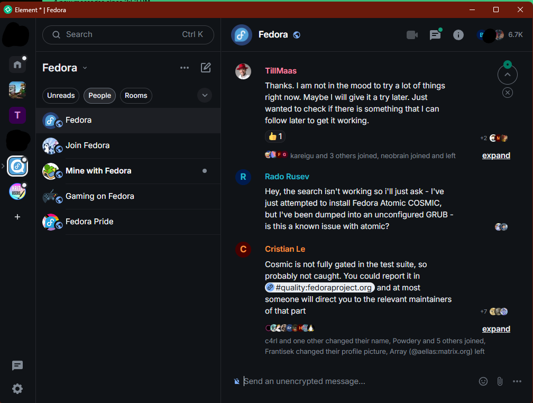This screenshot has width=533, height=403.
Task: Open the threads panel icon
Action: [435, 35]
